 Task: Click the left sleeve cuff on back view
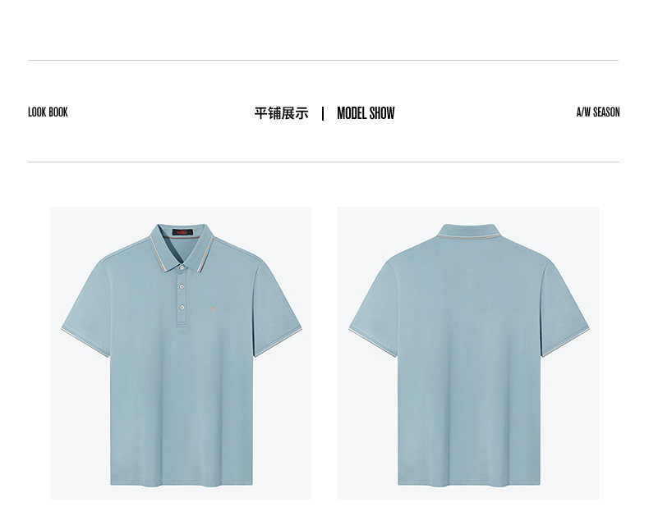click(372, 342)
